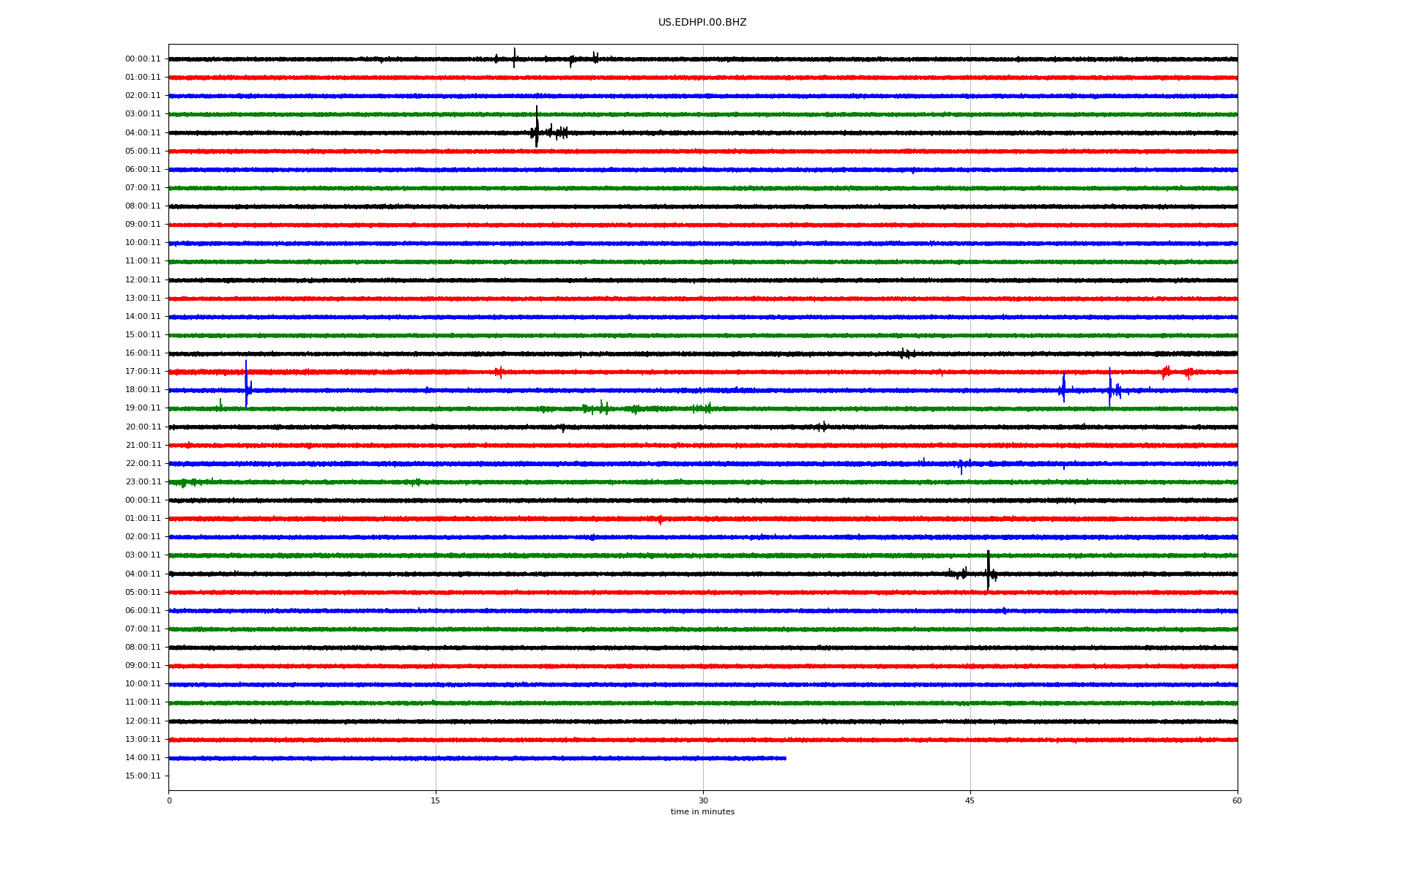Click the red burst at end of 17:00:11 trace
1406x878 pixels.
point(1166,372)
